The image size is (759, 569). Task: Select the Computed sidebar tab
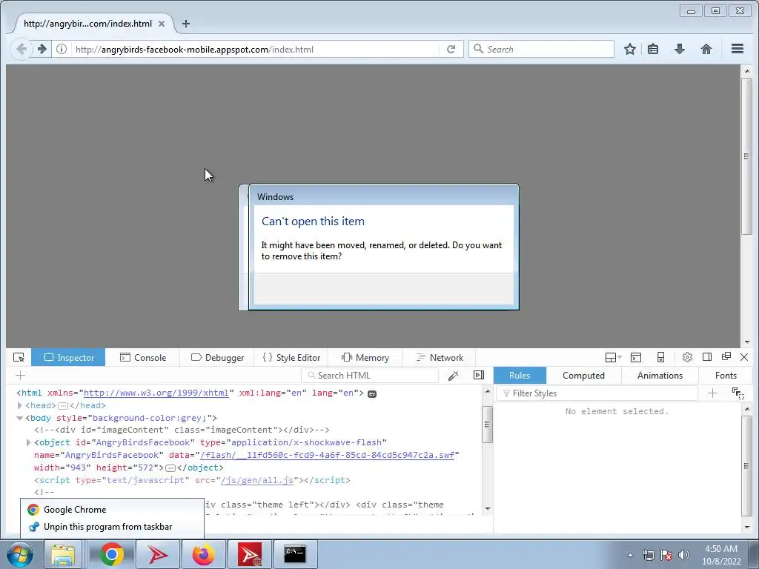coord(583,376)
